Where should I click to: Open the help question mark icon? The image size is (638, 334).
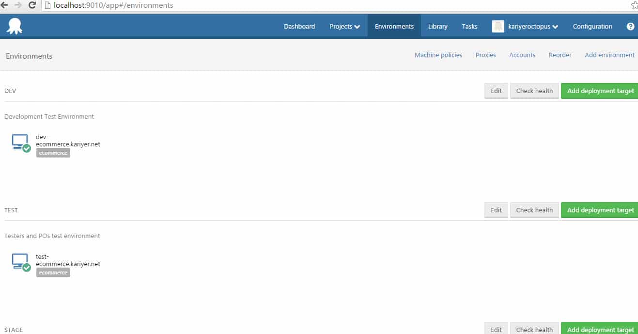[x=630, y=27]
